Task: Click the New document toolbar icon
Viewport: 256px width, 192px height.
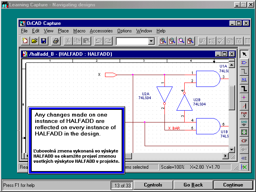Action: (26, 41)
